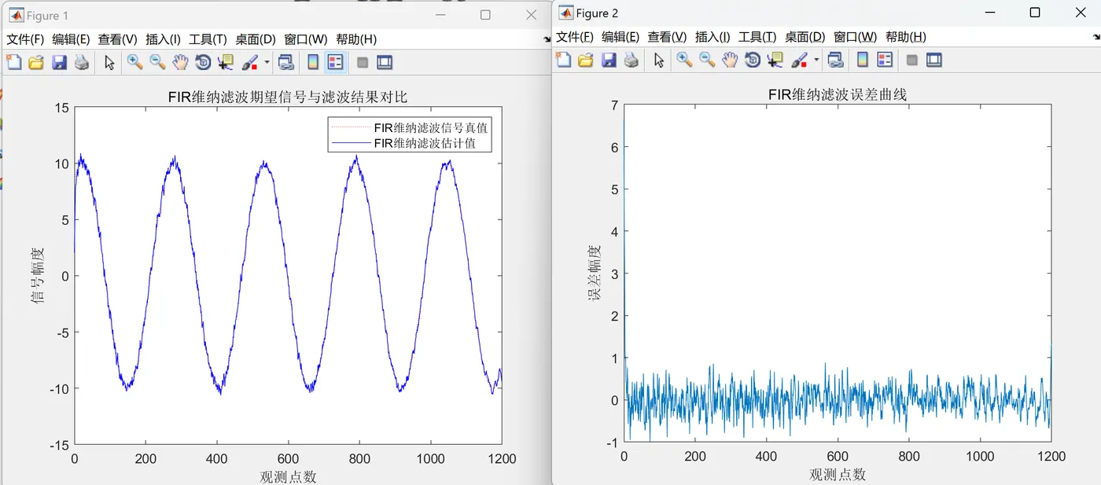Select Edit Plot arrow tool in Figure 2

pyautogui.click(x=659, y=60)
